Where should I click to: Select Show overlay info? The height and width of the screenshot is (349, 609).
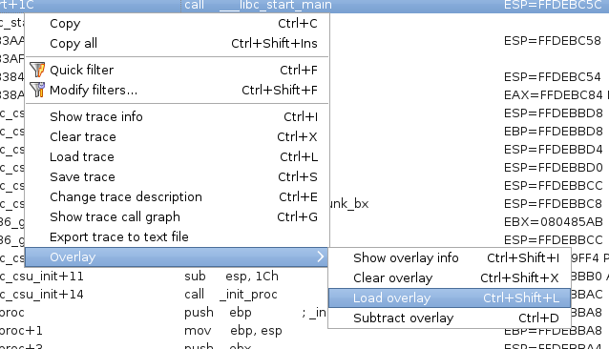(x=450, y=257)
